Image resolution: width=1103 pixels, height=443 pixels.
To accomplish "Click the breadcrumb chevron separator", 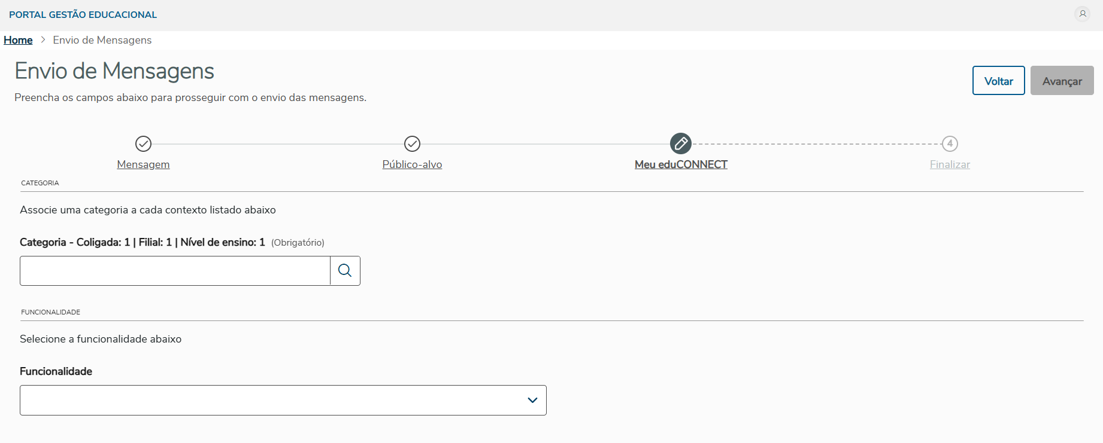I will pyautogui.click(x=43, y=40).
